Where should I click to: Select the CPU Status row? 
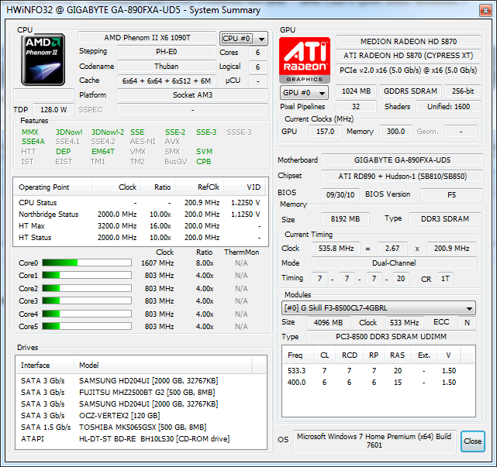(x=141, y=203)
